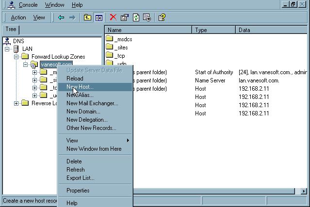Open Properties via the toolbar icon
The width and height of the screenshot is (310, 207).
pyautogui.click(x=125, y=17)
